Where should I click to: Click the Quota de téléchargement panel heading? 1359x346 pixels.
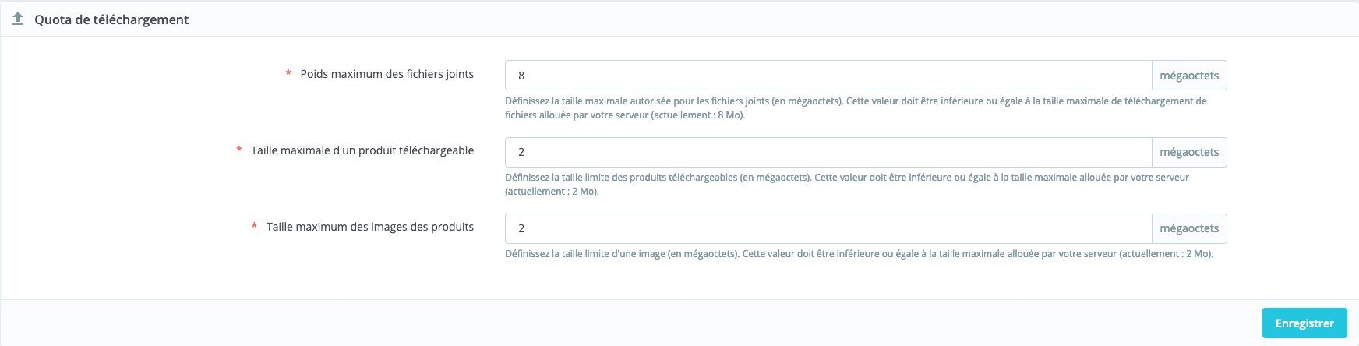[x=111, y=19]
